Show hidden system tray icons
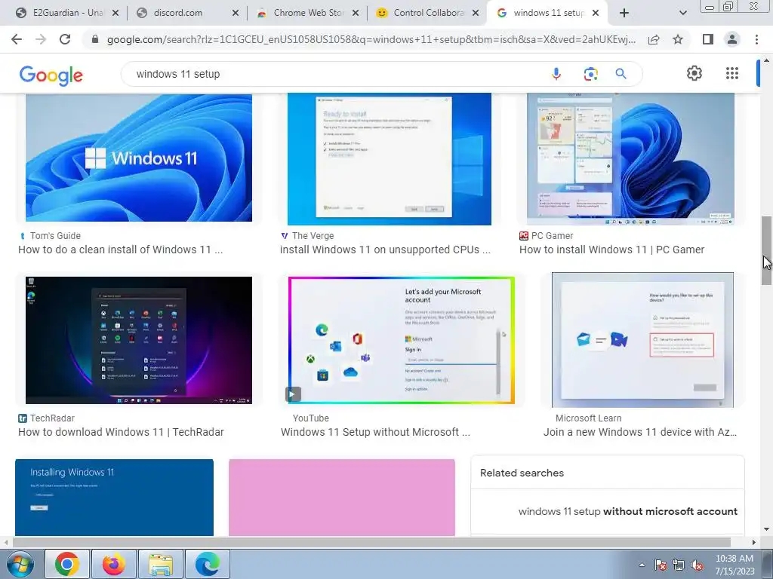Screen dimensions: 773x579 (x=642, y=565)
